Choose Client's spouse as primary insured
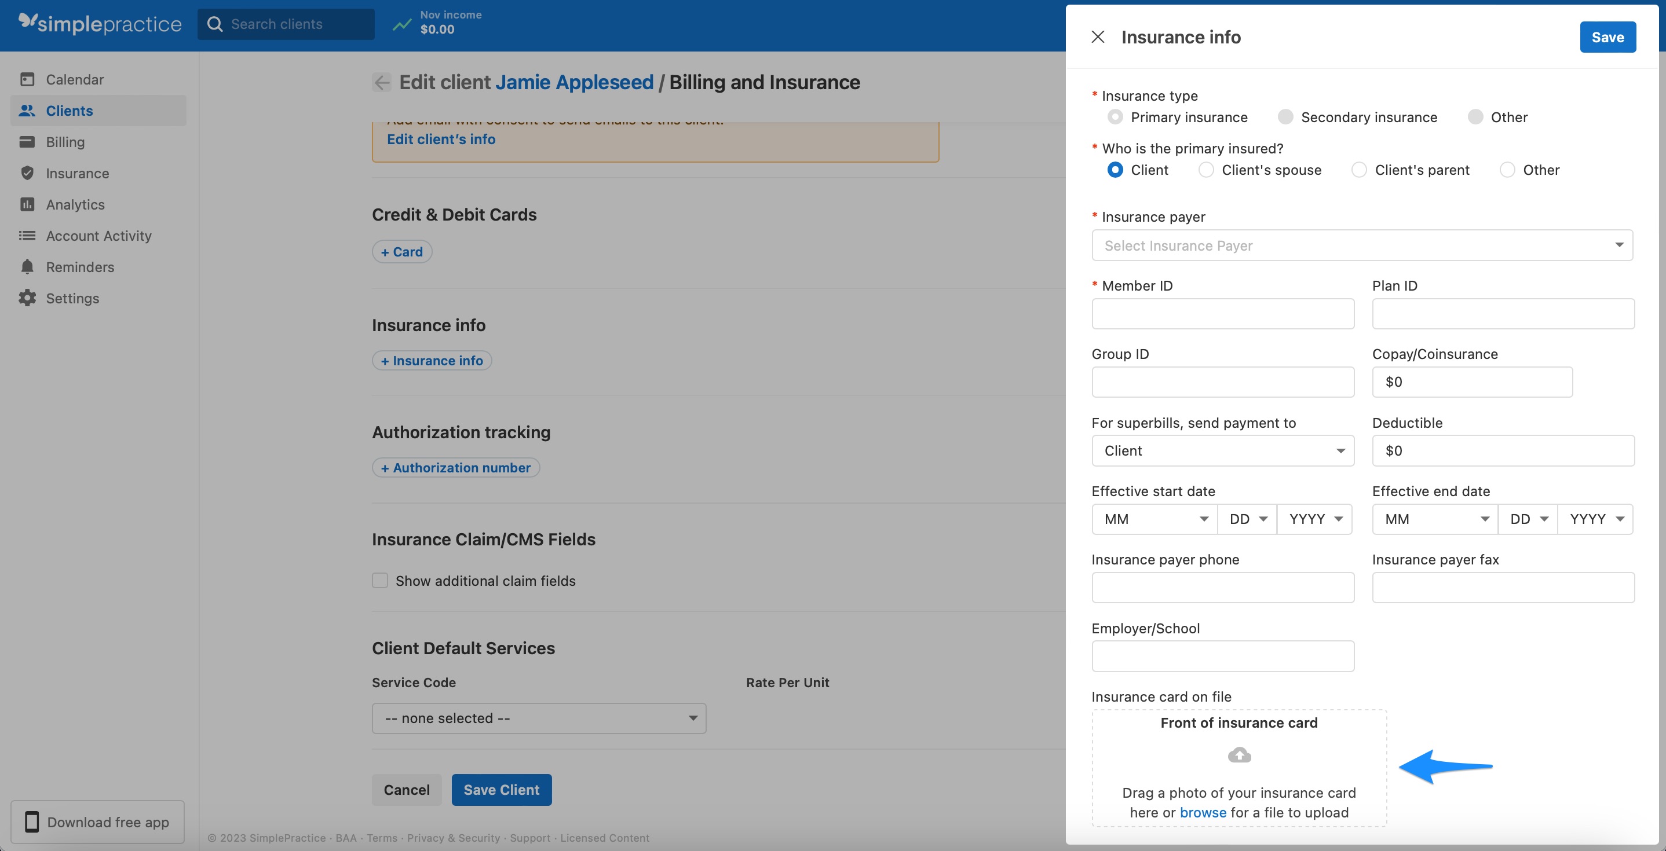 pyautogui.click(x=1205, y=169)
